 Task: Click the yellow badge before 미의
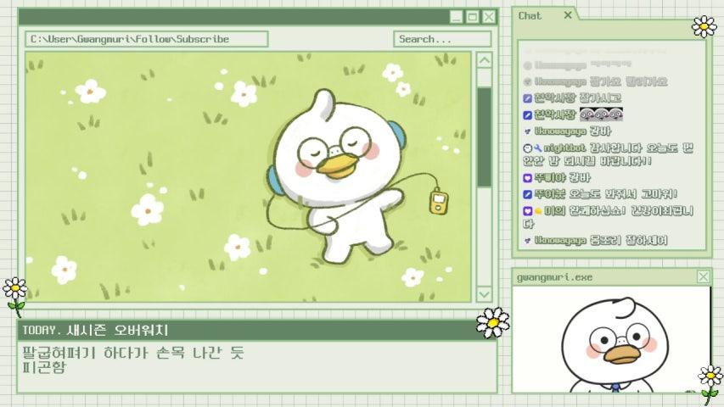tap(538, 211)
